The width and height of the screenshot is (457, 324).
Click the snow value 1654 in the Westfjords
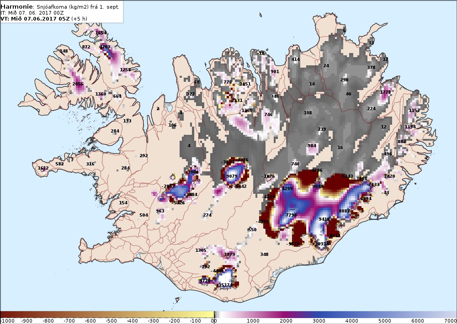pos(101,32)
